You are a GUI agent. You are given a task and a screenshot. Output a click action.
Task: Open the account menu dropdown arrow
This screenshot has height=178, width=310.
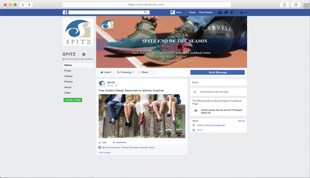(246, 12)
